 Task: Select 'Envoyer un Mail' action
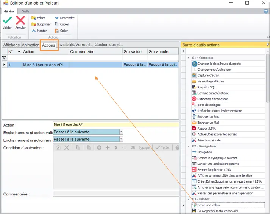coord(228,123)
